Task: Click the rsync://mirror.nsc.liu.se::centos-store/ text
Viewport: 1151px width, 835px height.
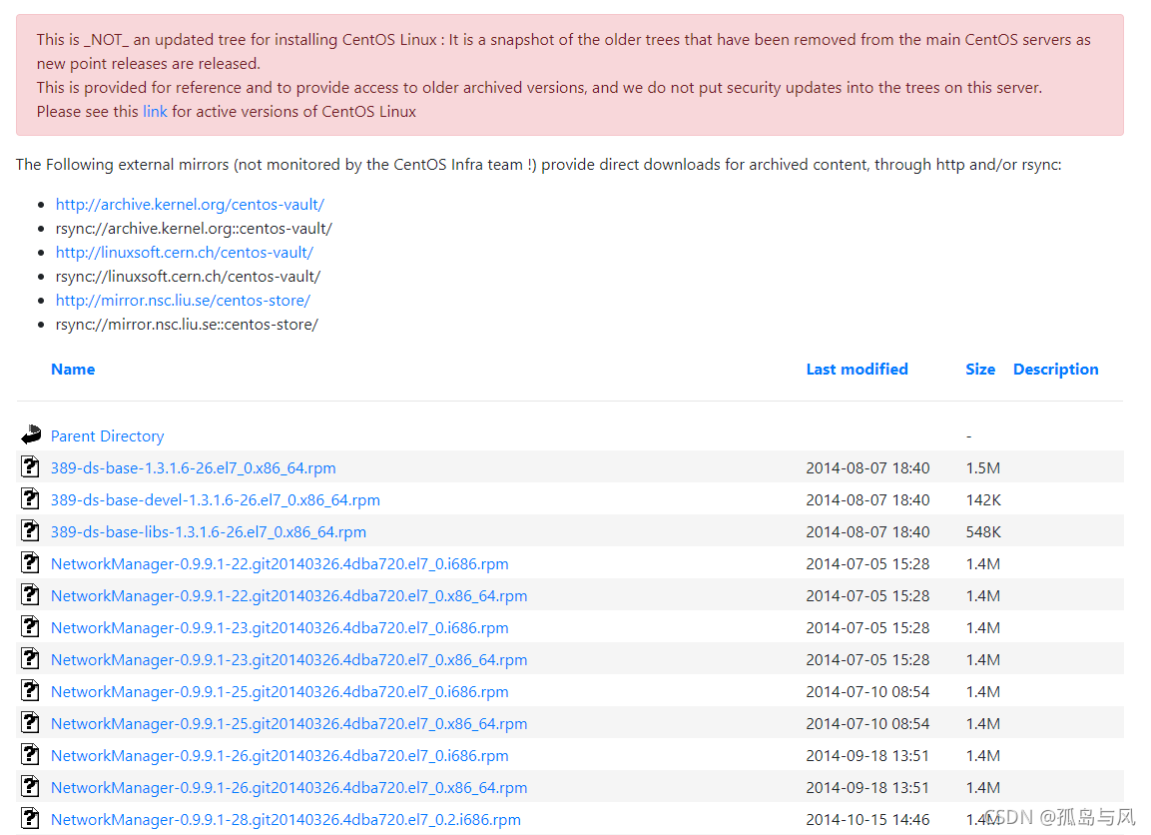Action: tap(187, 325)
